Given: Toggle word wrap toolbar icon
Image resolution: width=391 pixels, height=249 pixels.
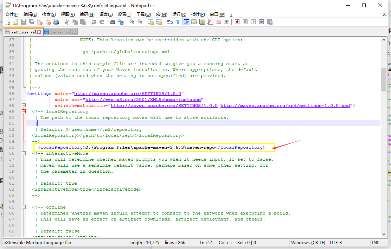Looking at the screenshot, I should pos(170,22).
